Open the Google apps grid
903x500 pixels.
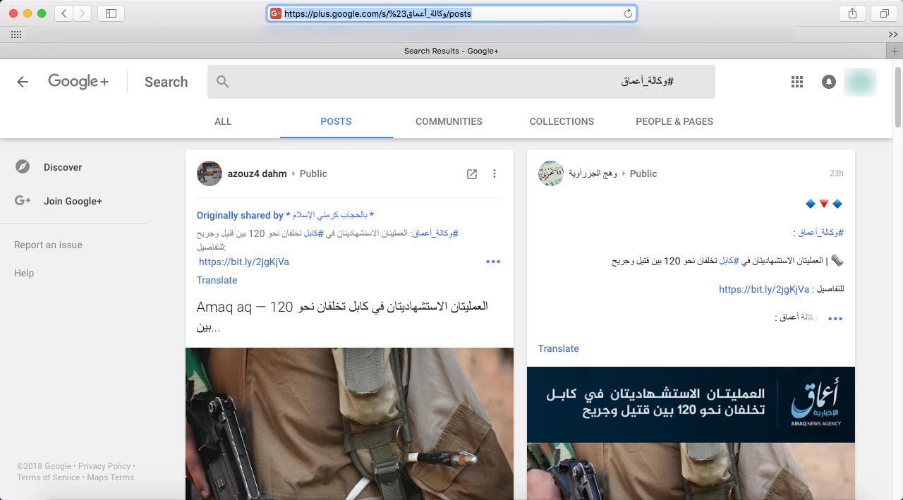(x=797, y=82)
